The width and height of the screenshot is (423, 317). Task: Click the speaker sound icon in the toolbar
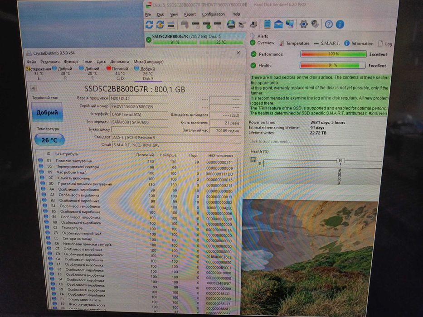[x=315, y=24]
